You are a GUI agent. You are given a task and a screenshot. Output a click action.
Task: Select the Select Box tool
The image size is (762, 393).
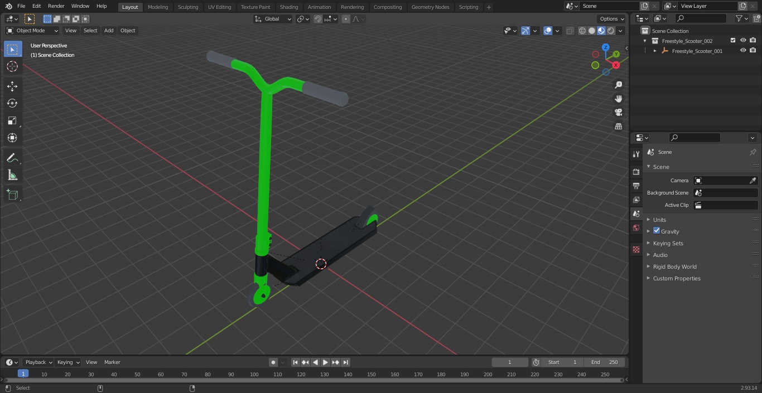(12, 49)
